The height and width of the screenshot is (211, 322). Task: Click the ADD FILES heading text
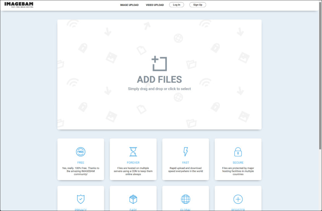coord(159,80)
